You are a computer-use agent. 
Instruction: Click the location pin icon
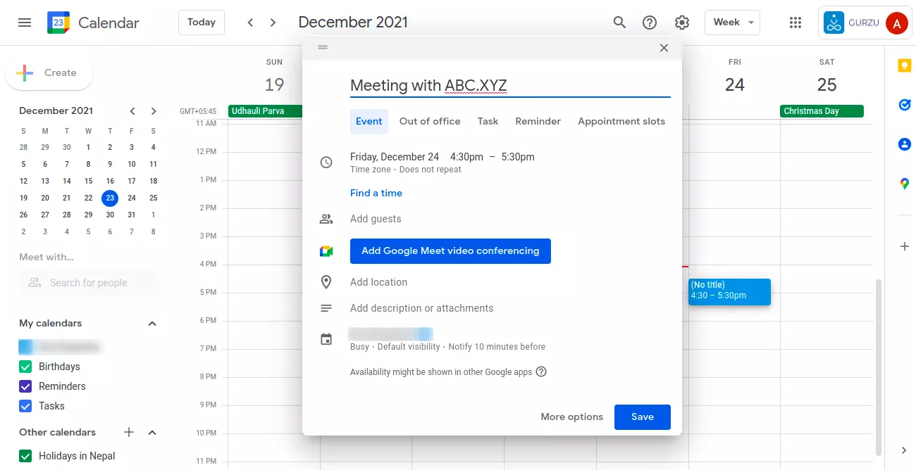tap(326, 282)
